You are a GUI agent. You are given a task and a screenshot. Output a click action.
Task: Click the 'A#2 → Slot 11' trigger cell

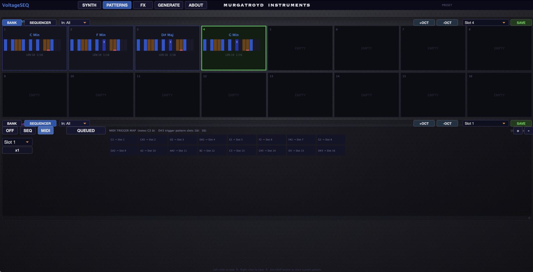coord(183,151)
